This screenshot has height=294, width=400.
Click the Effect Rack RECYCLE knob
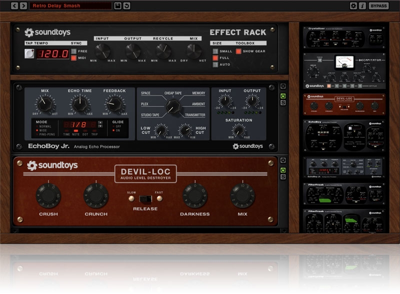coord(163,51)
